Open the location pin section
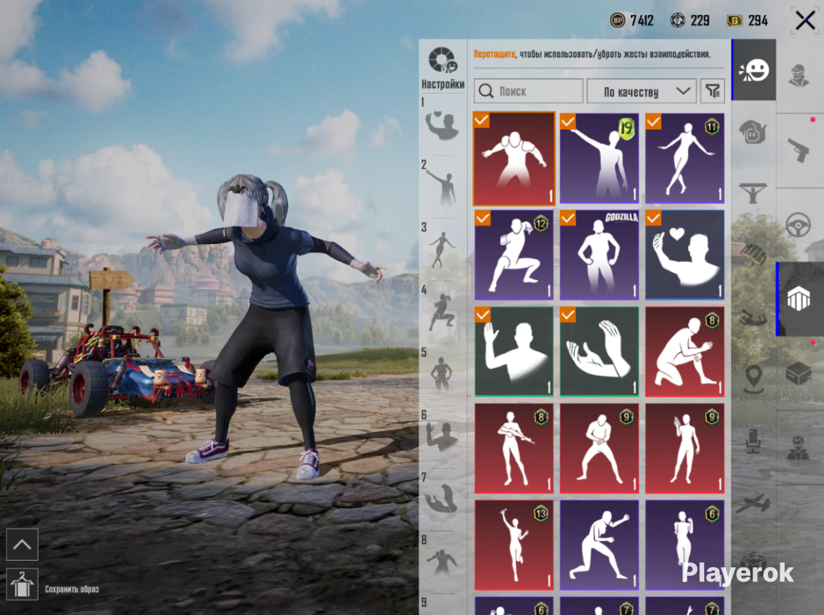 point(753,379)
